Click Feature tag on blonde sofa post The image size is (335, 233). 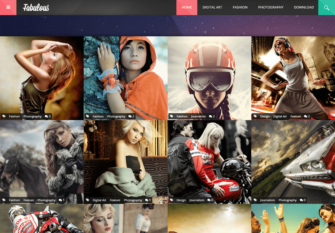pos(115,200)
